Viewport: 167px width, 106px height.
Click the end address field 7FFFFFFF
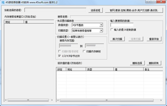coord(94,46)
